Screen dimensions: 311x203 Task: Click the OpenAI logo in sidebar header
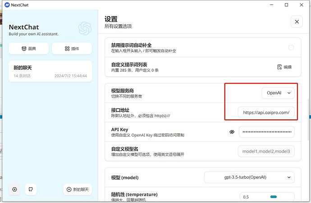pos(85,28)
